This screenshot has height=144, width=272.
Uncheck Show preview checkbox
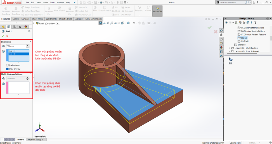pyautogui.click(x=7, y=69)
